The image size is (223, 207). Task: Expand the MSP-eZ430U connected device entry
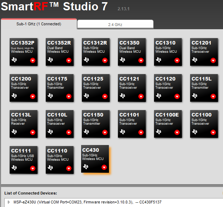click(x=9, y=202)
